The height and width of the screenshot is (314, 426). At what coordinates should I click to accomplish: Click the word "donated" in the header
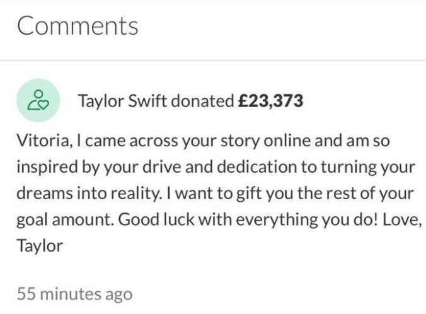pyautogui.click(x=202, y=100)
